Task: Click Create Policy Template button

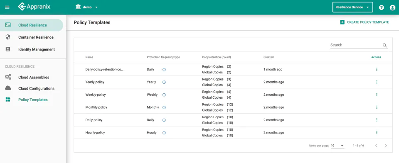Action: point(365,22)
